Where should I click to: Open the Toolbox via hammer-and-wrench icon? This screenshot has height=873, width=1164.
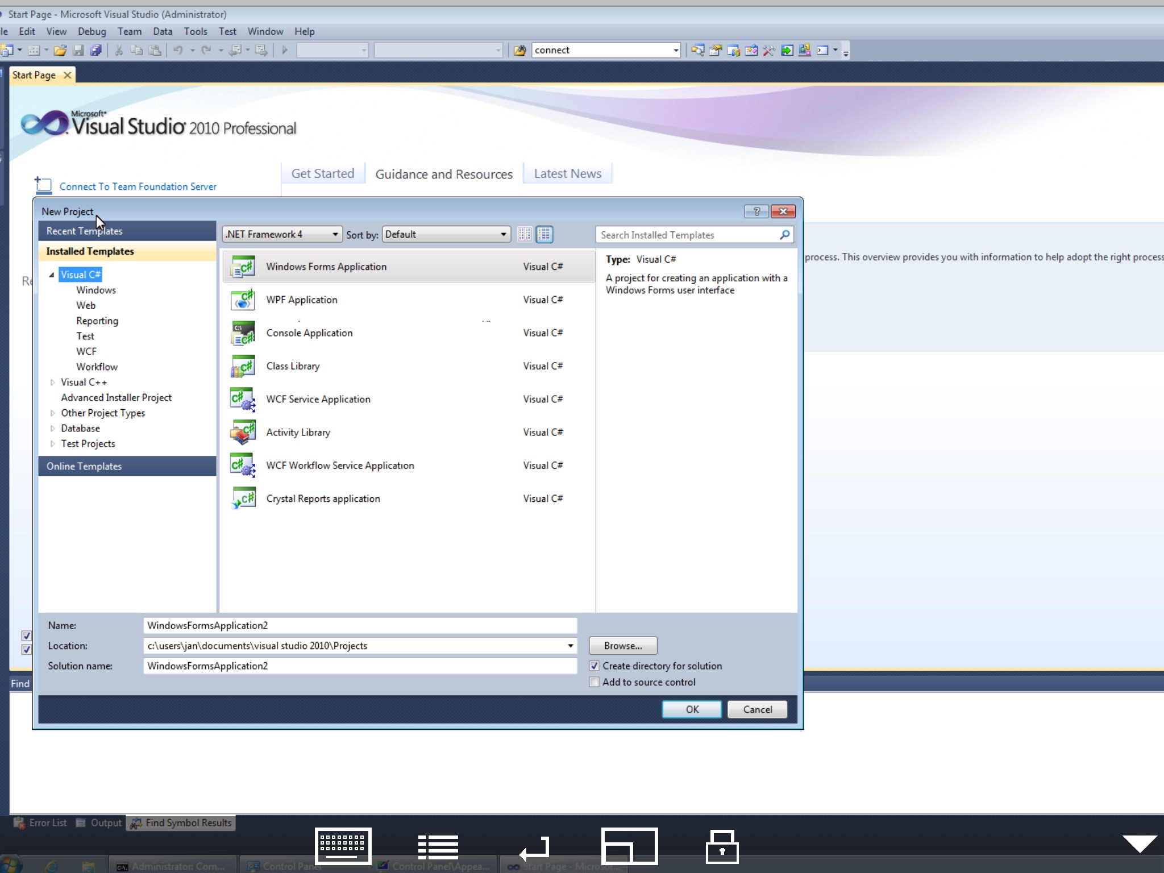(769, 50)
